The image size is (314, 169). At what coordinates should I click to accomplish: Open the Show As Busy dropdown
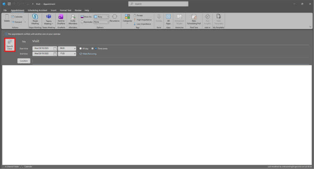pyautogui.click(x=101, y=17)
